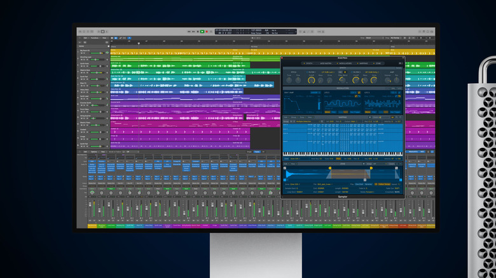
Task: Select the Mod Matrix tab in Sampler
Action: tap(326, 63)
